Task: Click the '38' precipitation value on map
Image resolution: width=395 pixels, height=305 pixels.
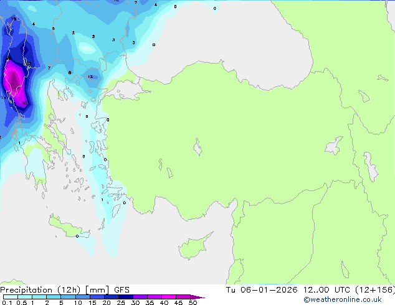Action: (x=24, y=103)
